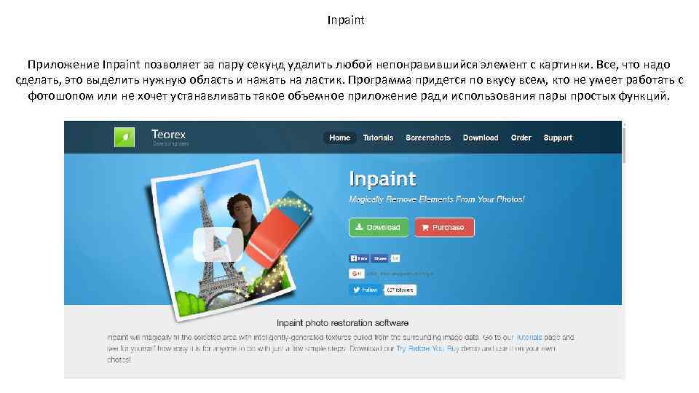Click the red Purchase button
Screen dimensions: 699x393
[x=444, y=227]
